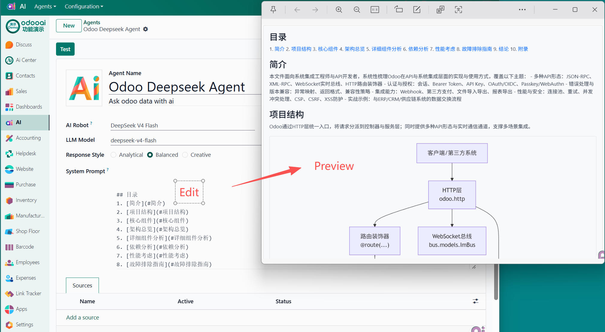
Task: Rotate the preview image
Action: pyautogui.click(x=399, y=10)
